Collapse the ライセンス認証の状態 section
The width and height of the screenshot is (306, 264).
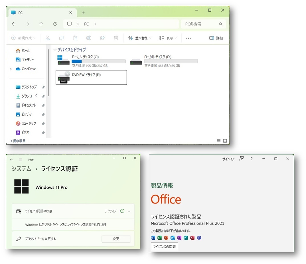click(129, 211)
